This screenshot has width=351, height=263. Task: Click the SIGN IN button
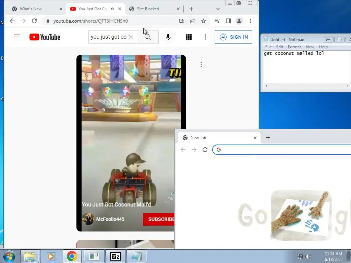coord(233,37)
